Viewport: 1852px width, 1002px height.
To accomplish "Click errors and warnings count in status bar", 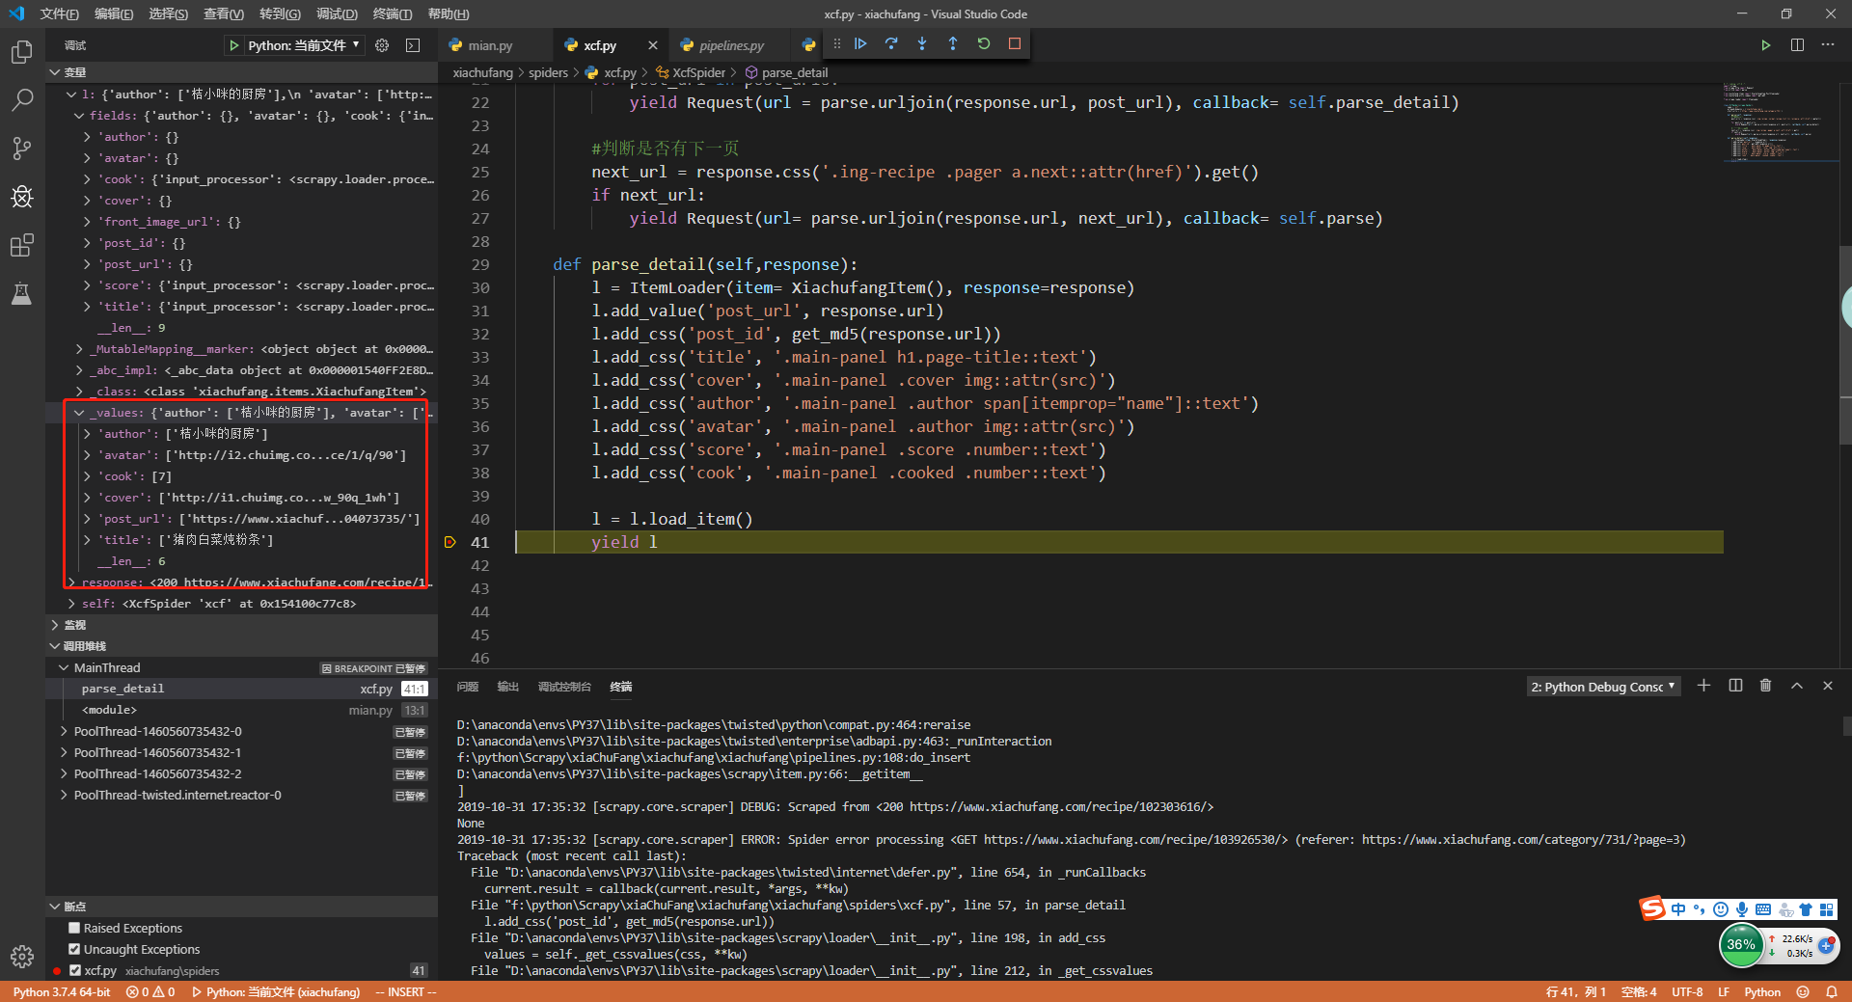I will tap(150, 991).
